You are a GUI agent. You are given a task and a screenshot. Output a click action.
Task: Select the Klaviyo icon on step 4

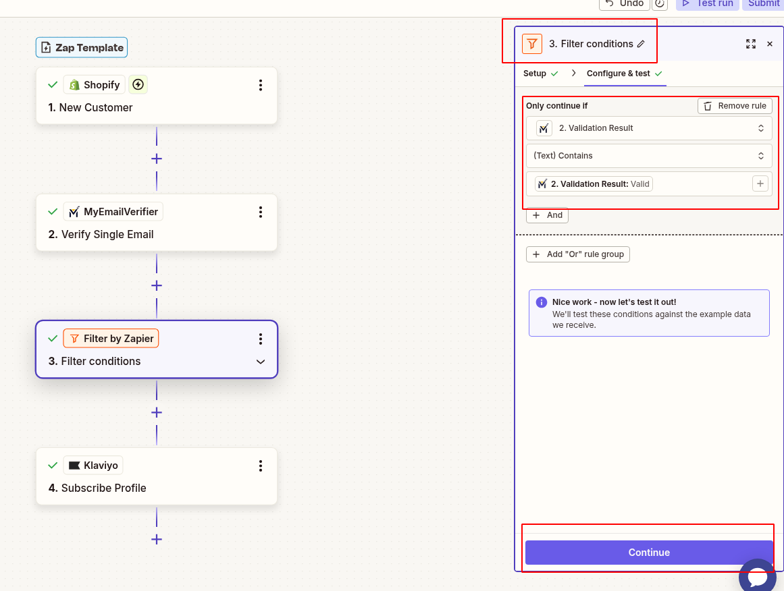click(74, 465)
